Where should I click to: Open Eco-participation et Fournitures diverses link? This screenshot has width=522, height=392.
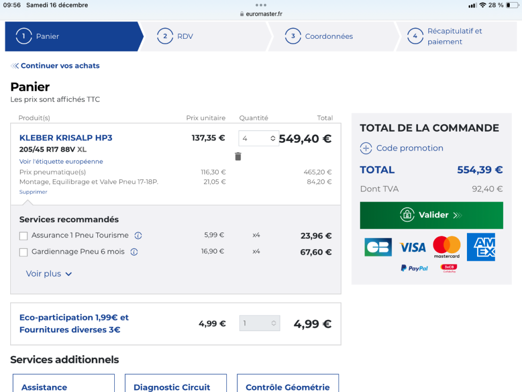pyautogui.click(x=74, y=323)
